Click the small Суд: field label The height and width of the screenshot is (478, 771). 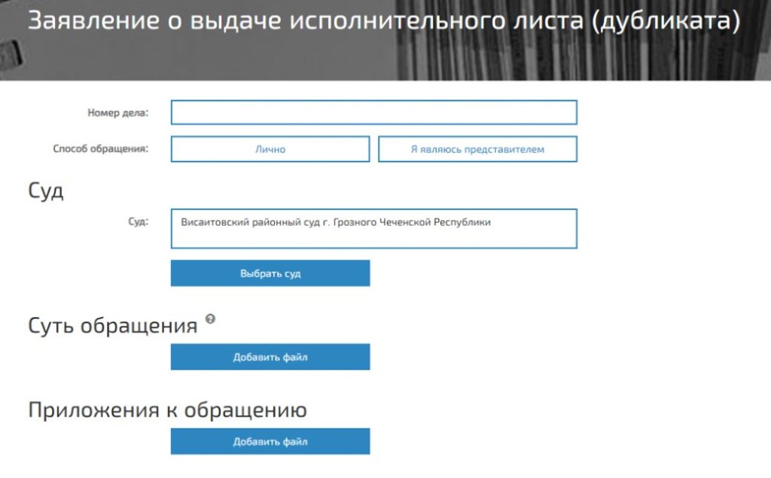(x=139, y=222)
